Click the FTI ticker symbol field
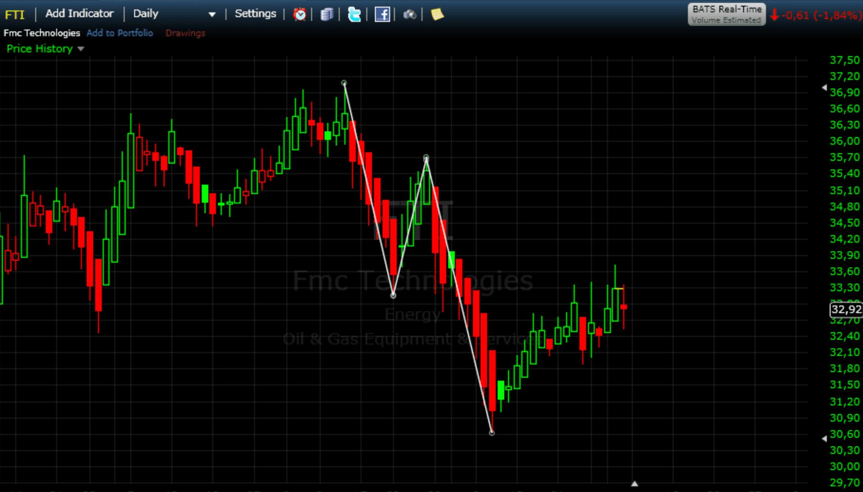 pyautogui.click(x=15, y=14)
